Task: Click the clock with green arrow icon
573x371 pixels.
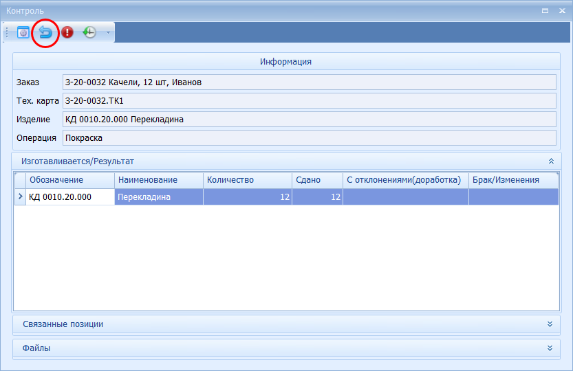Action: (x=89, y=32)
